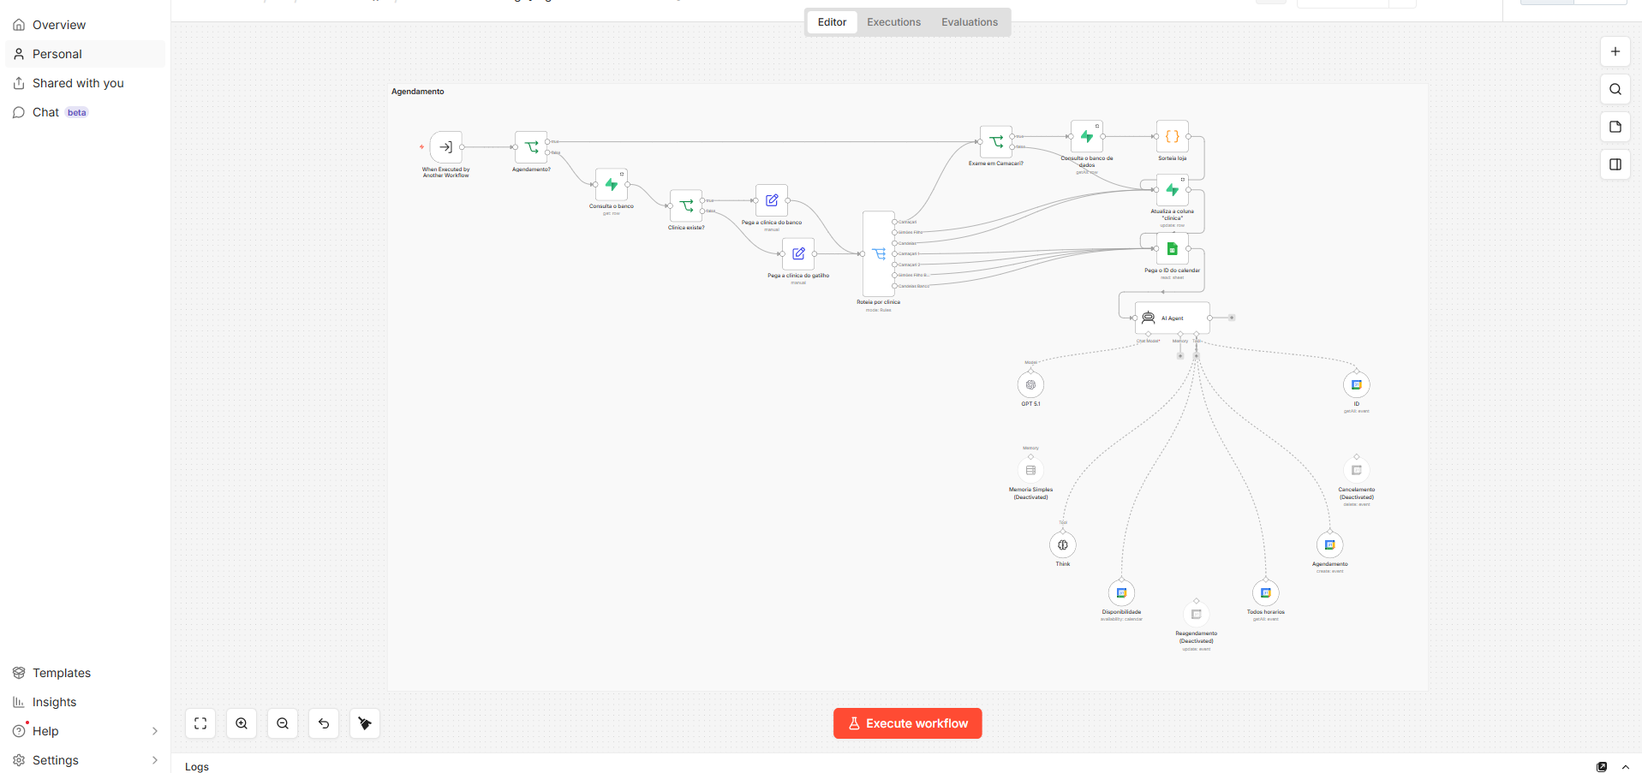Select the AI Agent node
The height and width of the screenshot is (773, 1642).
tap(1173, 318)
